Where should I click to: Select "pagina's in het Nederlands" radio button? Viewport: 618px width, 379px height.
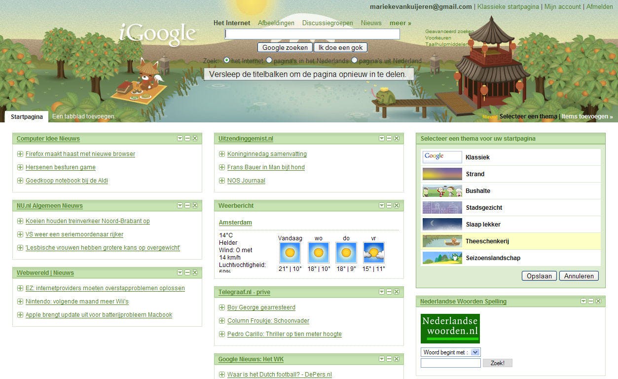pyautogui.click(x=269, y=60)
